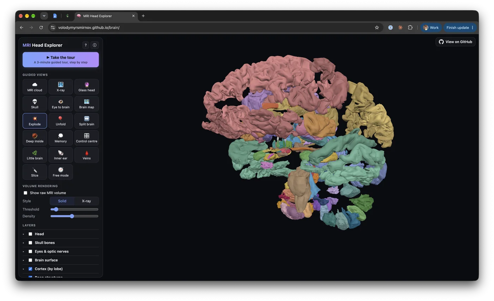Screen dimensions: 494x301
Task: Click the Finish update button
Action: [x=460, y=28]
